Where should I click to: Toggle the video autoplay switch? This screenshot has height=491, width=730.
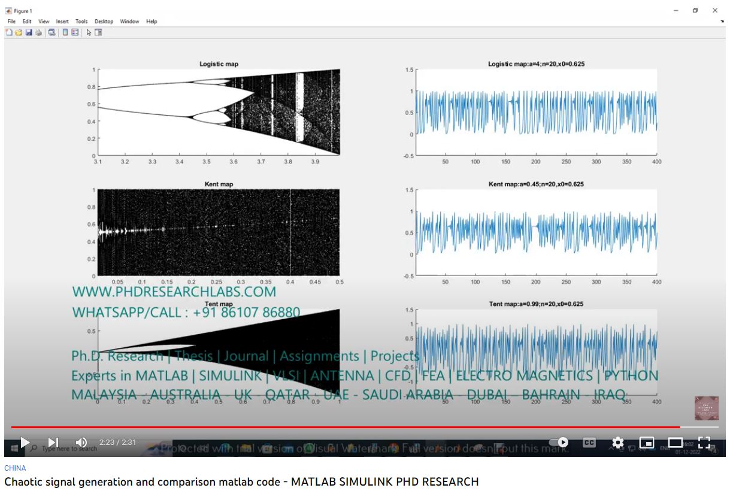(559, 442)
